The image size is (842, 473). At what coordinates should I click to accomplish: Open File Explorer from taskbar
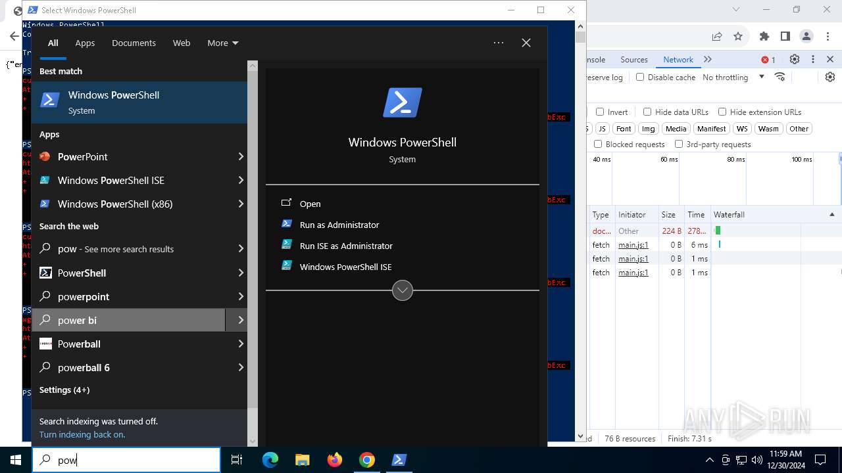click(x=302, y=460)
